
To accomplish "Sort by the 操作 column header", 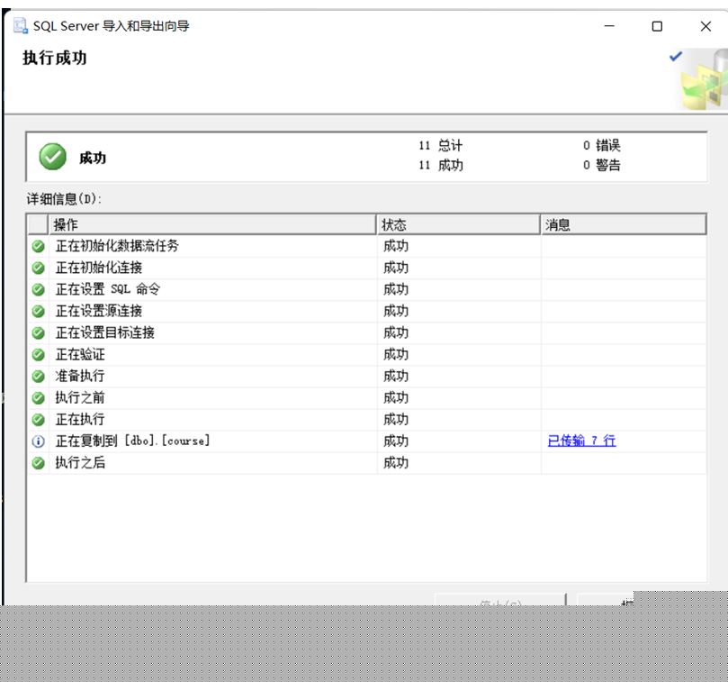I will (211, 224).
